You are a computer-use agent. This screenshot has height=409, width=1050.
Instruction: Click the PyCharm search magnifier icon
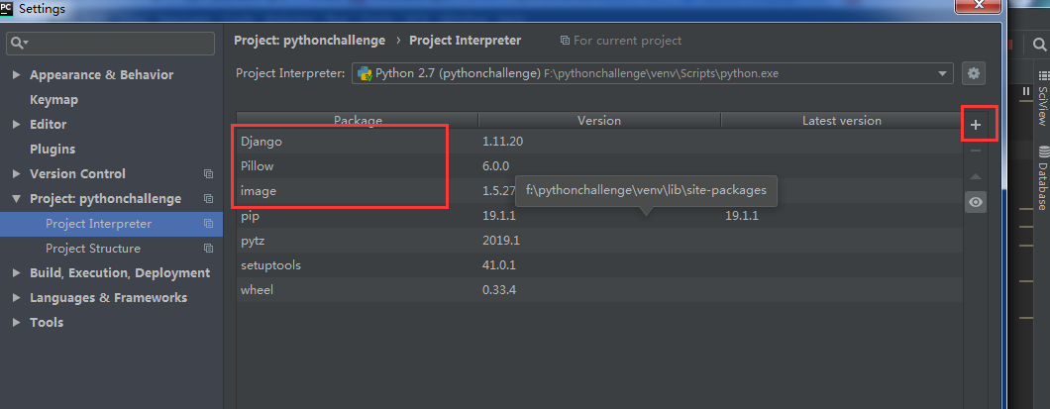coord(1040,45)
